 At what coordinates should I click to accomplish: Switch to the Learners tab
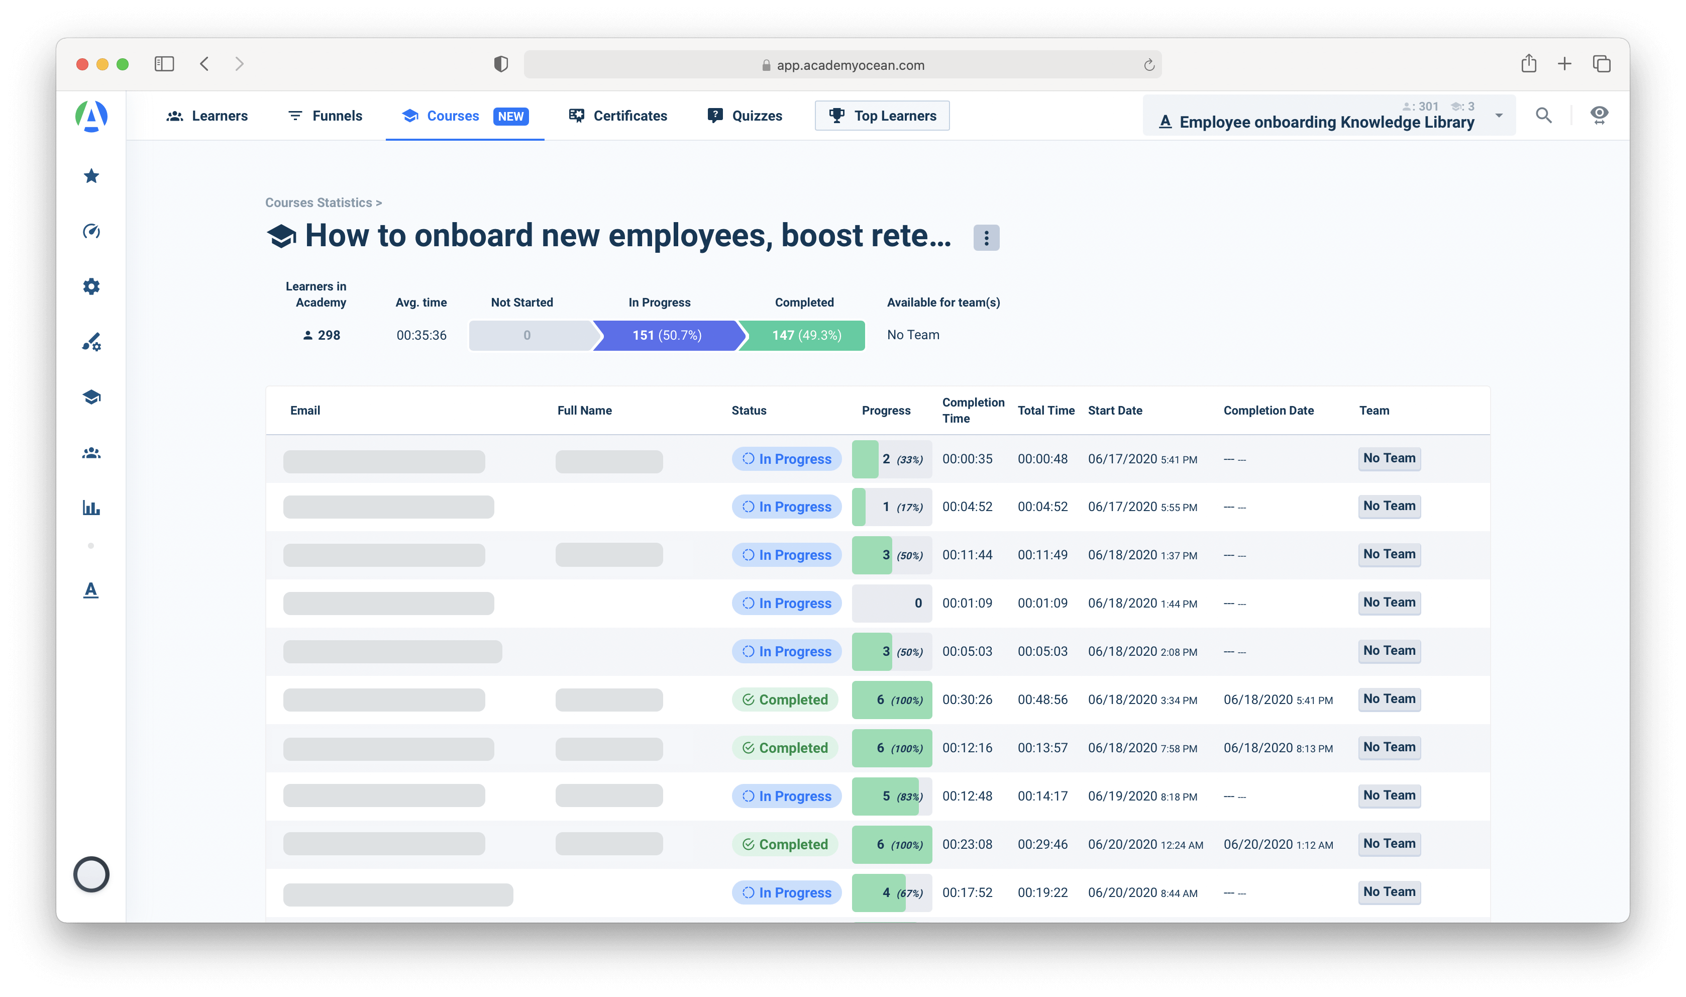[x=207, y=116]
